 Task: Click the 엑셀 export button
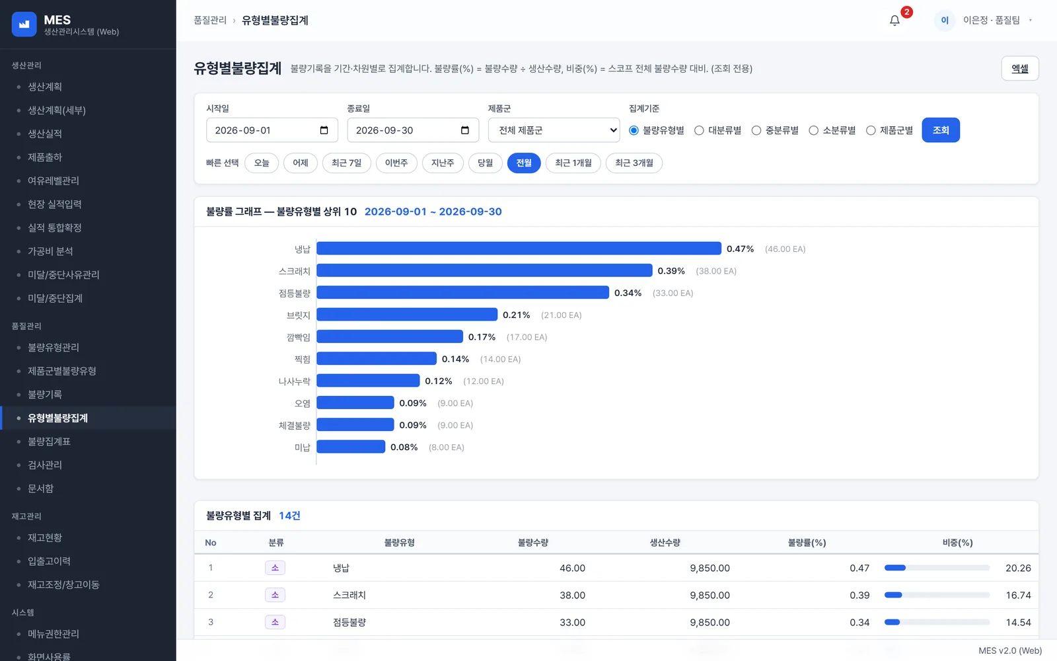point(1020,69)
